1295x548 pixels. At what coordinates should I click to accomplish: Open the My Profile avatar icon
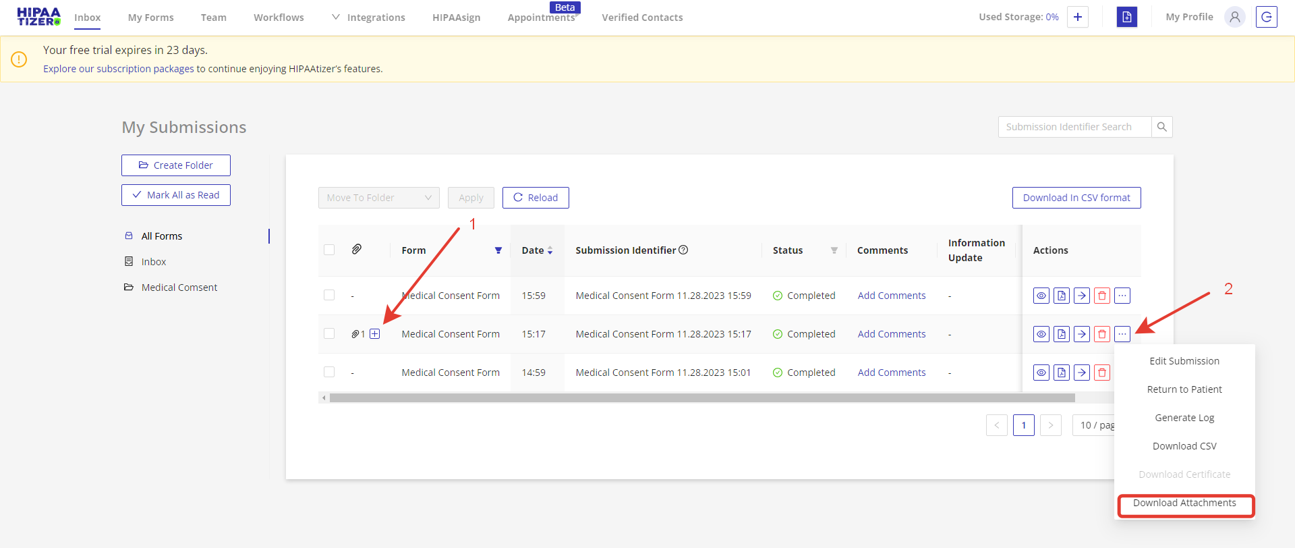pyautogui.click(x=1235, y=17)
